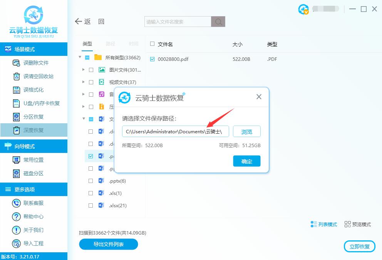Open 关于我们 info icon

[16, 230]
